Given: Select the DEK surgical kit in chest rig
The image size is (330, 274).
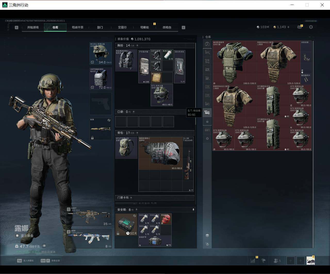Looking at the screenshot, I should 180,67.
